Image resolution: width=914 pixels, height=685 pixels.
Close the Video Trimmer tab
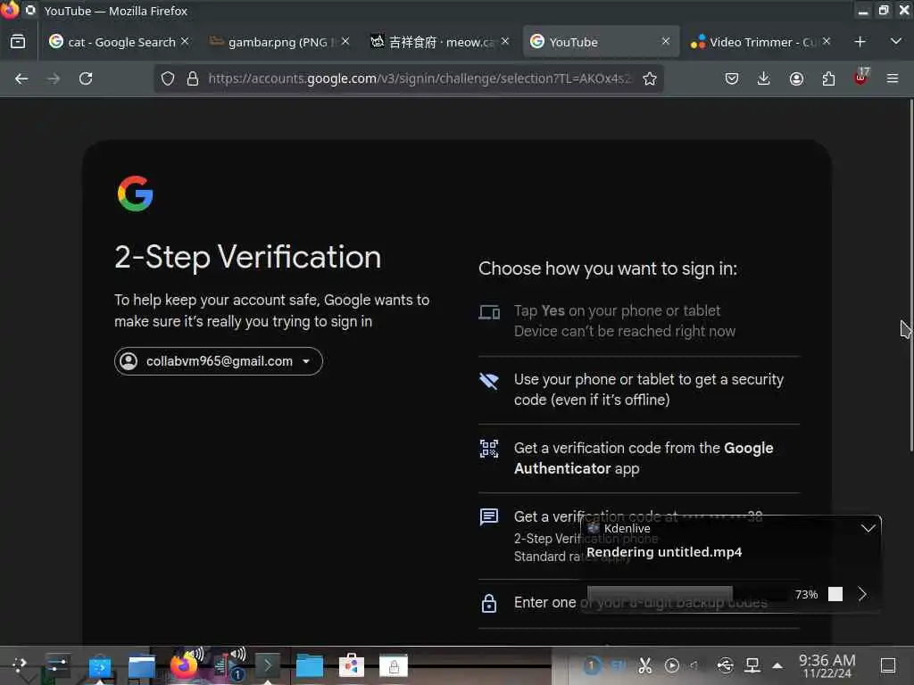click(826, 41)
